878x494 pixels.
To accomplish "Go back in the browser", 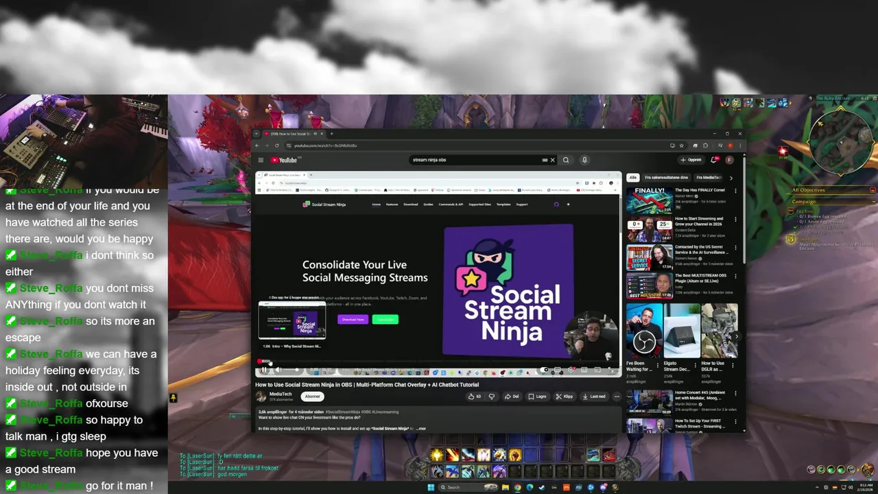I will point(258,145).
